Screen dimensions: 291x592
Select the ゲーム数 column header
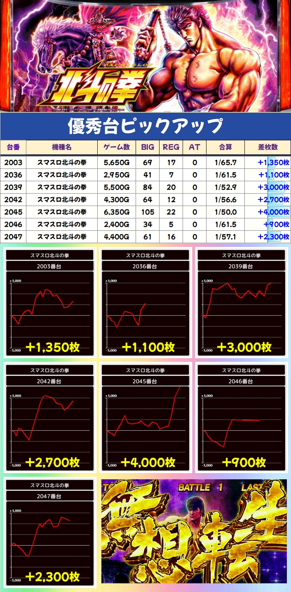point(117,147)
